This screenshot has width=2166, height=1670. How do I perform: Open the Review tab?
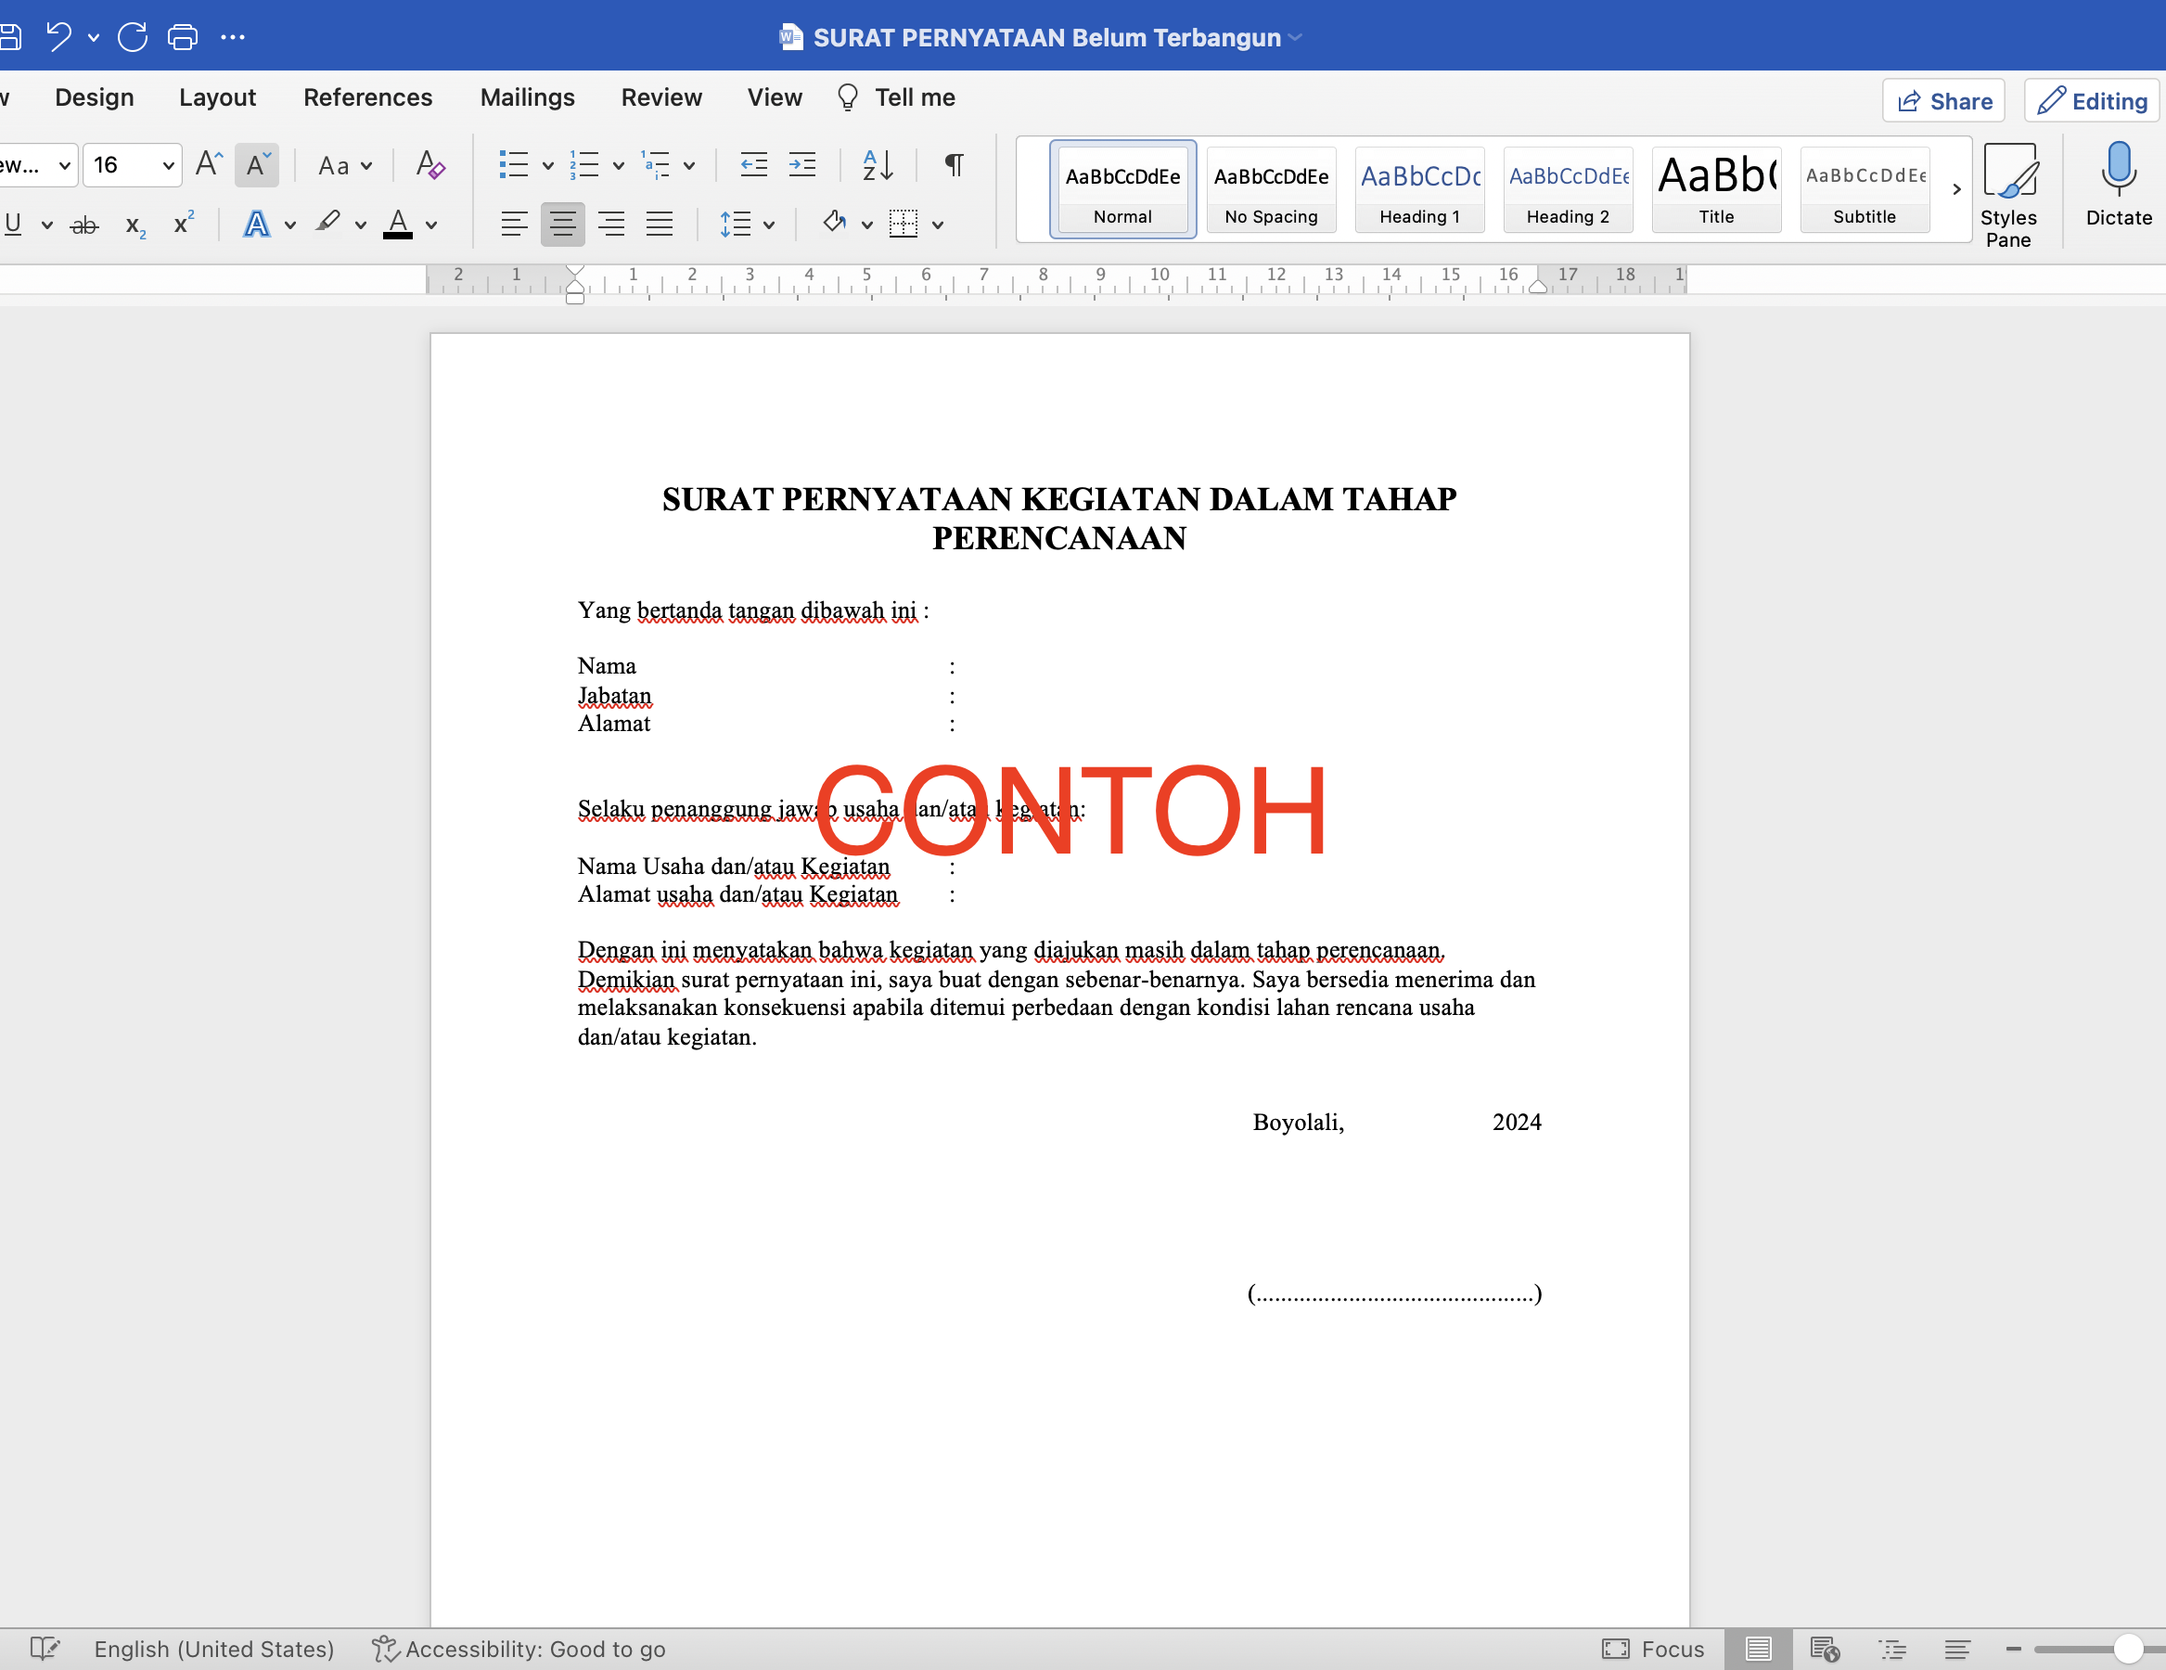(x=661, y=97)
